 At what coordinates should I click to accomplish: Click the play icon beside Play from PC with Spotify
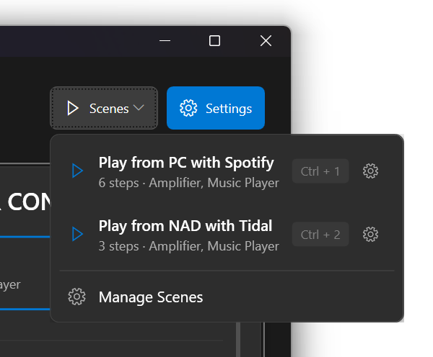point(77,171)
